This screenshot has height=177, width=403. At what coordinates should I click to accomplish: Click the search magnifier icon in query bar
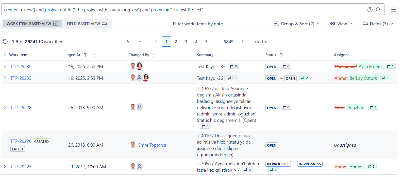(x=378, y=10)
